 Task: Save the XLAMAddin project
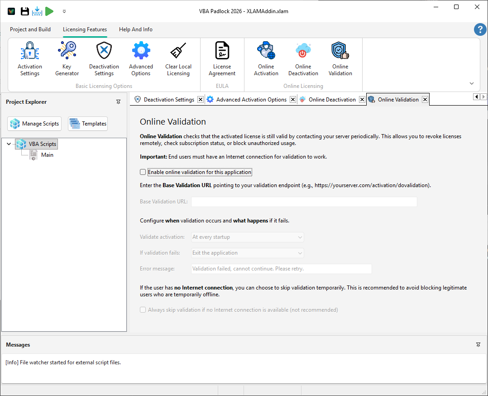pos(24,11)
